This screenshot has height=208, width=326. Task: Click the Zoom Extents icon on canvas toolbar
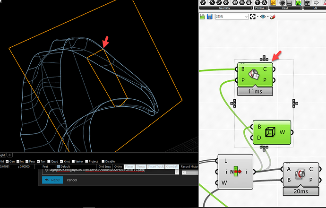[x=253, y=17]
